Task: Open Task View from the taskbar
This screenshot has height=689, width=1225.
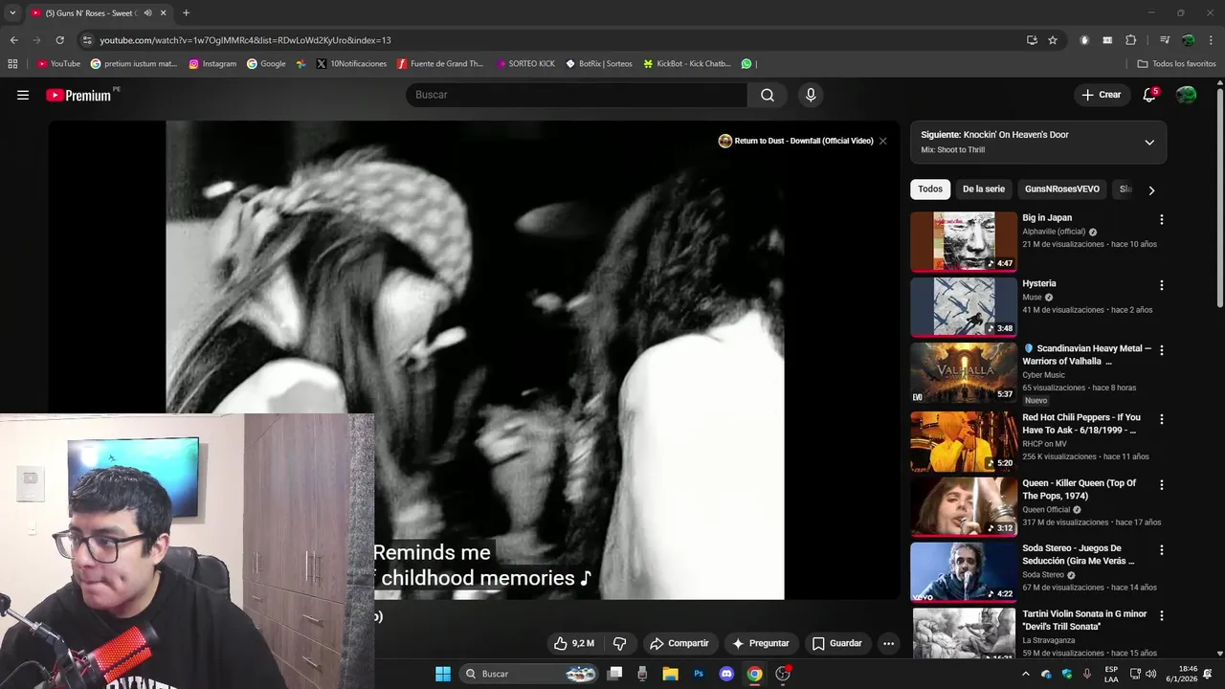Action: (x=615, y=674)
